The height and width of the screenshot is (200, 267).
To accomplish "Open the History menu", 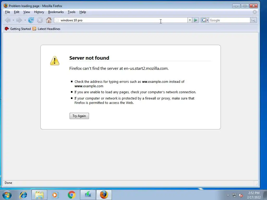I will [x=39, y=12].
